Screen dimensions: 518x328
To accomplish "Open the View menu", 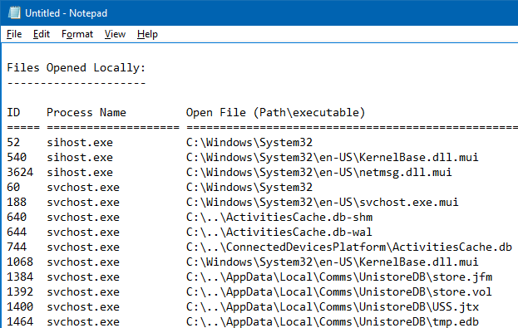I will click(x=115, y=34).
